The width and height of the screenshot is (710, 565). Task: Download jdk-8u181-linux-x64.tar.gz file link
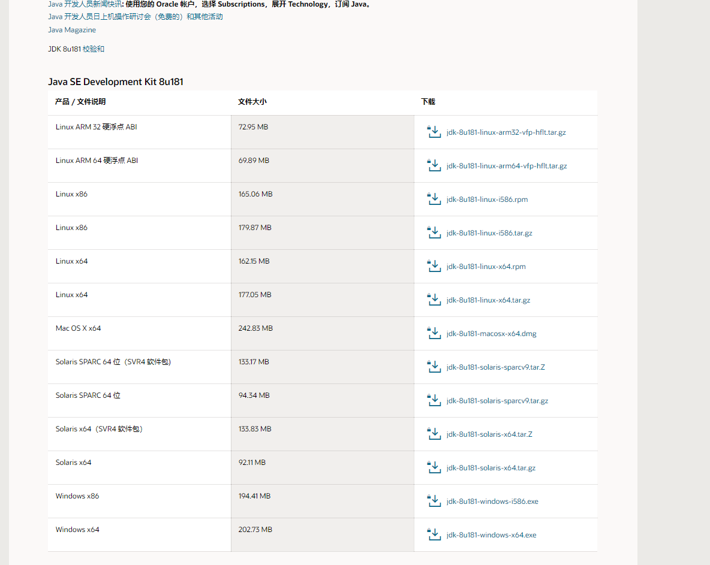click(488, 300)
